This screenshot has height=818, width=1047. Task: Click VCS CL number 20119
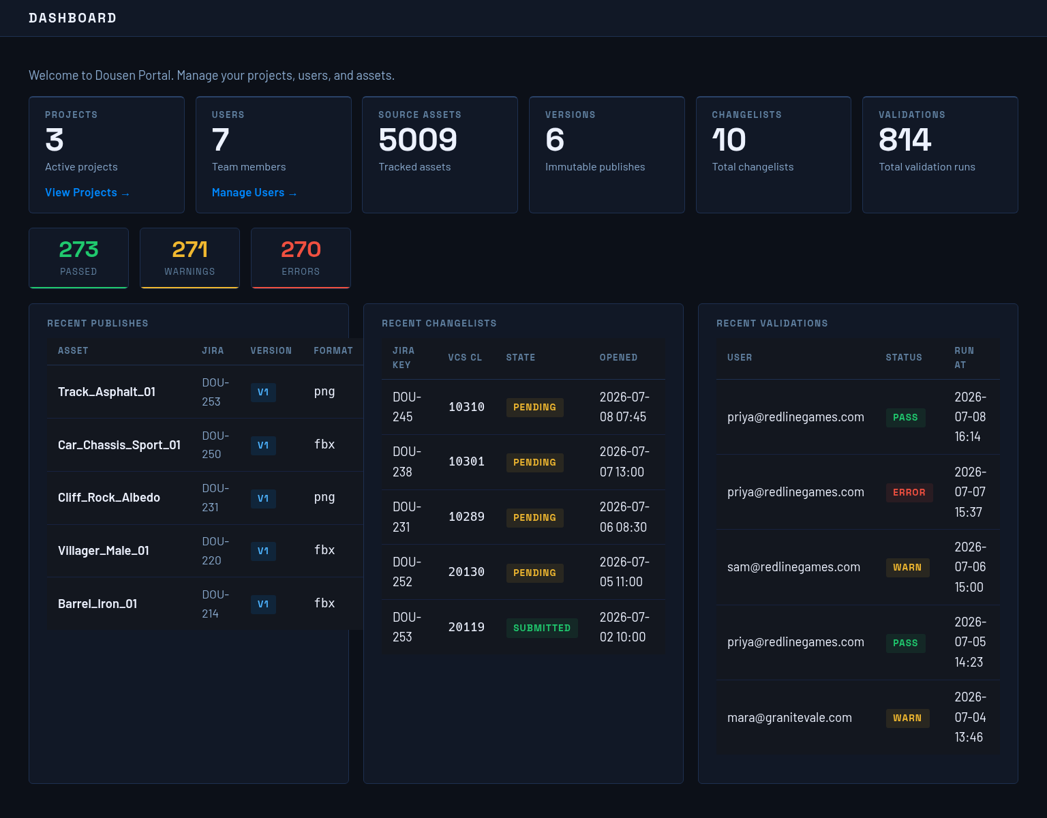tap(466, 627)
